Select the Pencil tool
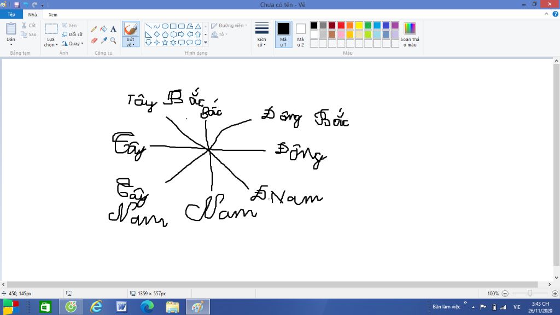 point(94,30)
